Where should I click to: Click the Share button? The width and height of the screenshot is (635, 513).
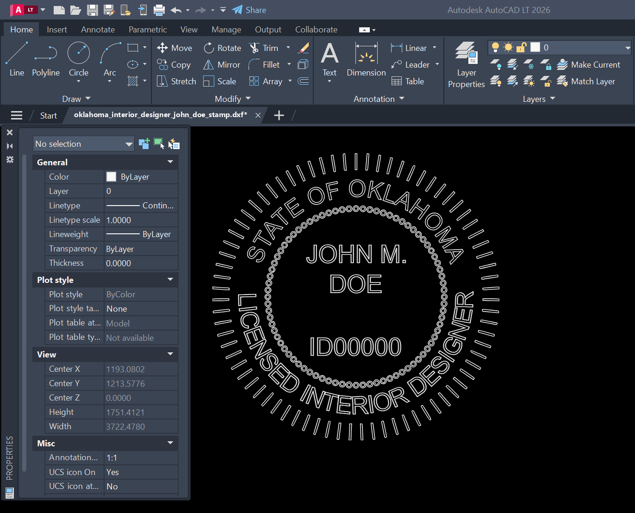point(249,10)
